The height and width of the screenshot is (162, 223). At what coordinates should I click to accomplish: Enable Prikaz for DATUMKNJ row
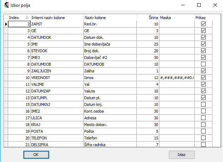pyautogui.click(x=203, y=104)
